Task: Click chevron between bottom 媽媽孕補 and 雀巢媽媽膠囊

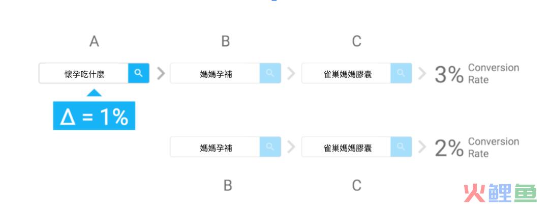Action: click(291, 147)
